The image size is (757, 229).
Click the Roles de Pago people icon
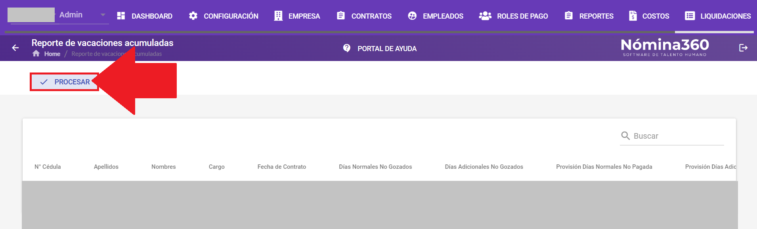[x=485, y=16]
